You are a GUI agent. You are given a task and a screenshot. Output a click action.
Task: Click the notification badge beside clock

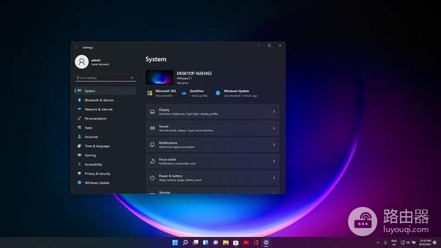click(x=435, y=243)
